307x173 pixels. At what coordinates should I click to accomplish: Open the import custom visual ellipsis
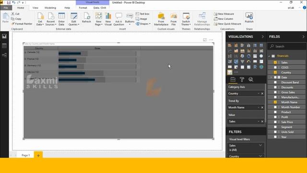236,72
